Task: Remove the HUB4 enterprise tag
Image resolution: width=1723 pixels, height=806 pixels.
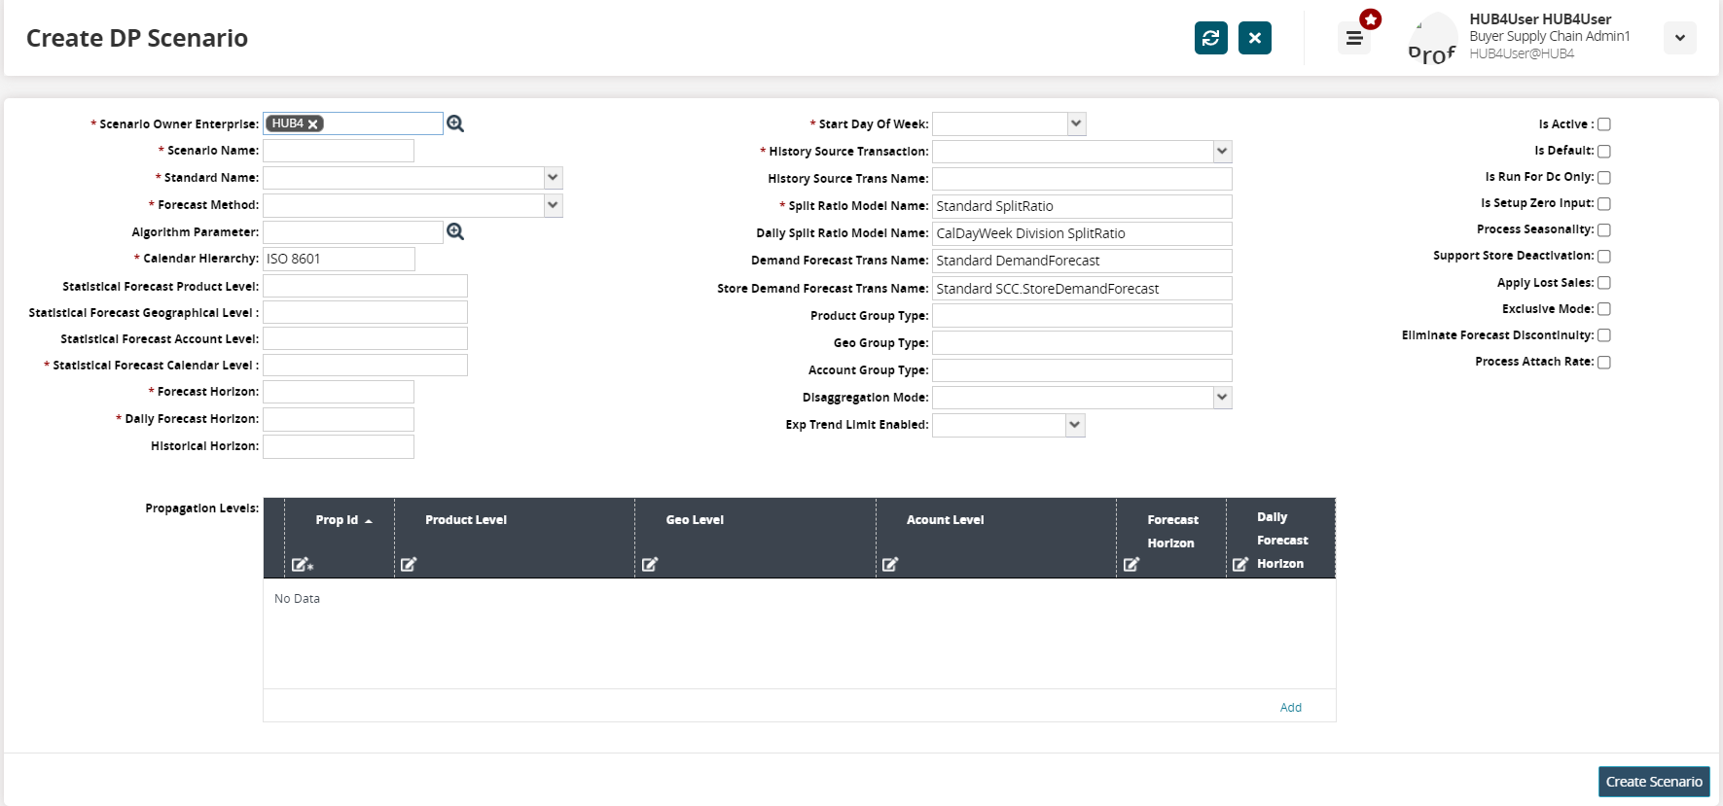Action: click(313, 123)
